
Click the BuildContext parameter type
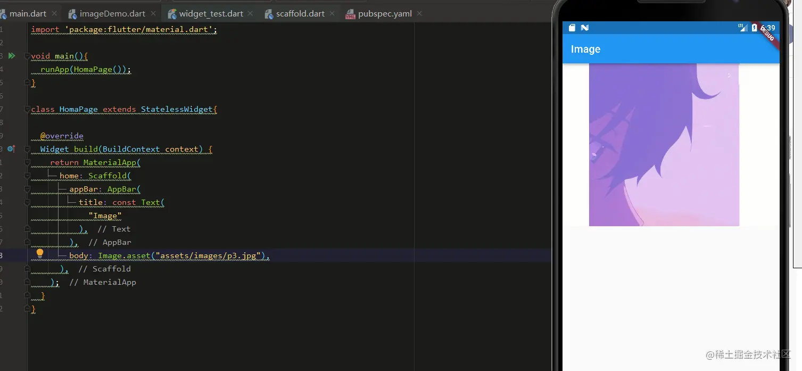tap(131, 149)
